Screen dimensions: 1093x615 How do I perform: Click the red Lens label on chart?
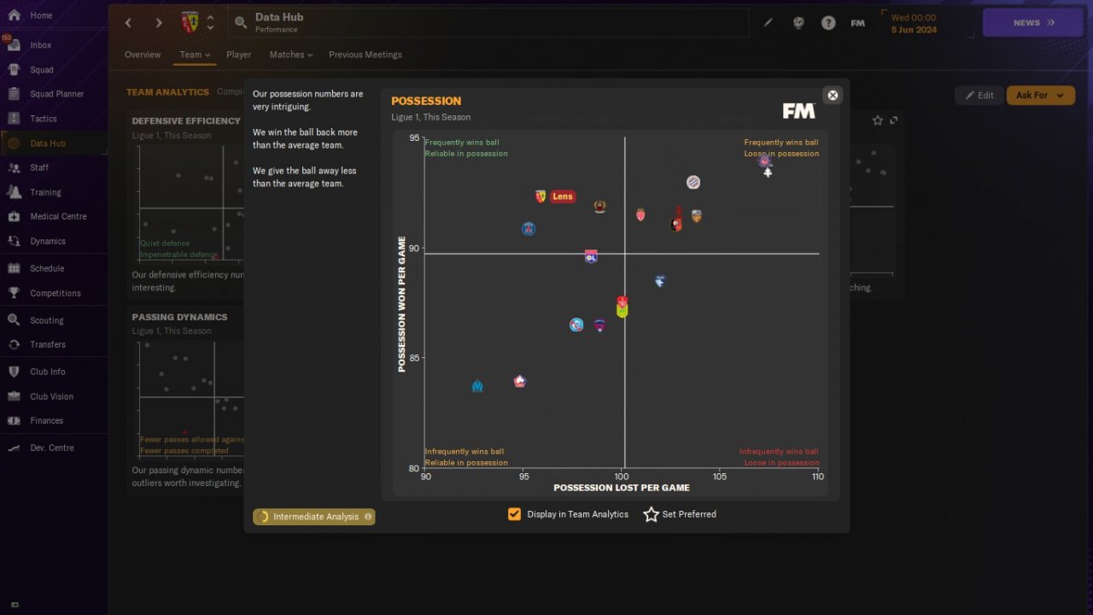(563, 196)
